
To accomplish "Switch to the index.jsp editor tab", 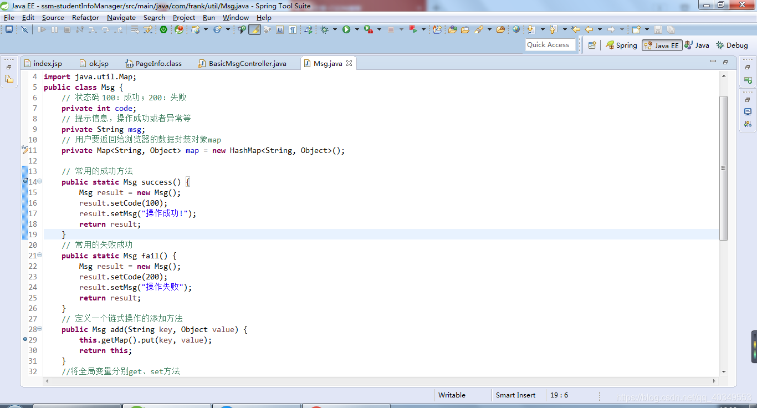I will (x=43, y=63).
